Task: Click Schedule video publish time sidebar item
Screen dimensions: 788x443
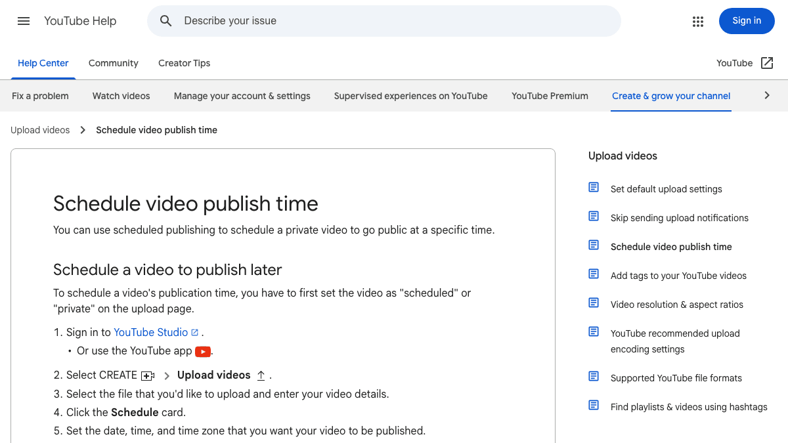Action: coord(671,247)
